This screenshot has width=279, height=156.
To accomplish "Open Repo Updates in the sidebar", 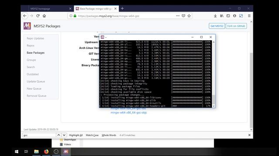I will click(35, 39).
